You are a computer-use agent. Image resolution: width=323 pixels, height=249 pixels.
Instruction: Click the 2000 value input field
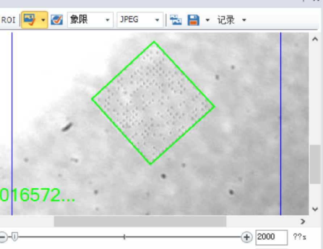pyautogui.click(x=272, y=237)
